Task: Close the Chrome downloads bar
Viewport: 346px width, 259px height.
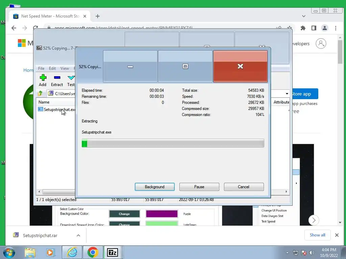Action: pos(337,235)
